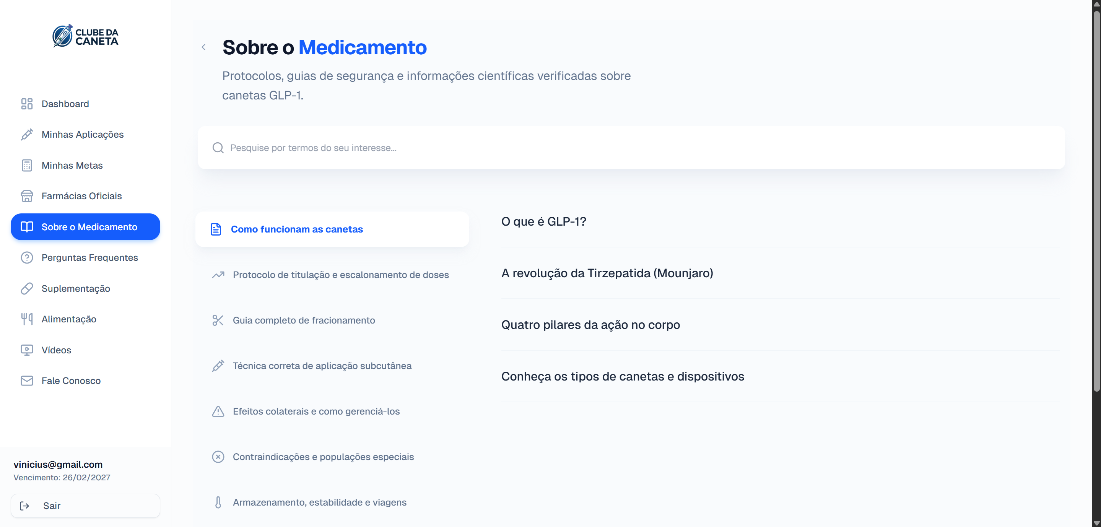This screenshot has height=527, width=1101.
Task: Click the open book icon on Sobre o Medicamento
Action: [27, 227]
